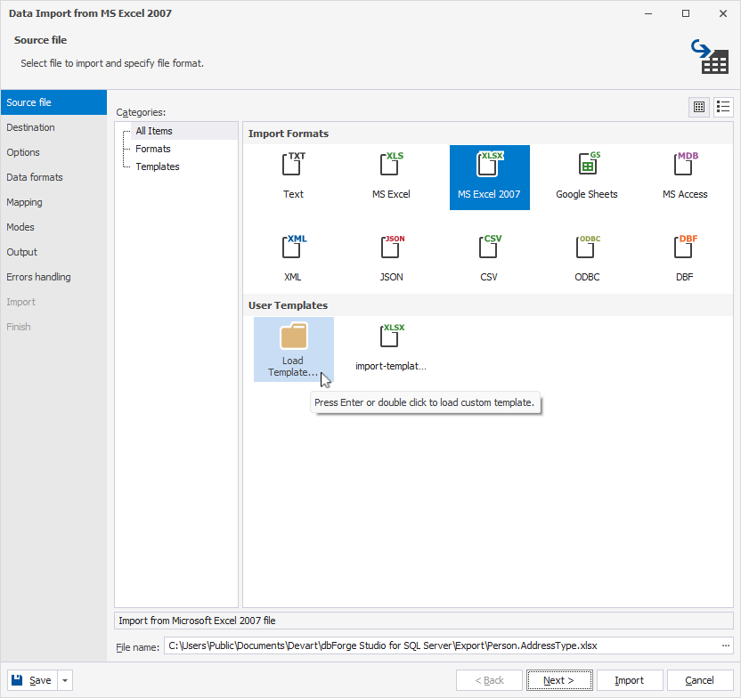Viewport: 741px width, 698px height.
Task: Select Templates category in tree
Action: [x=158, y=166]
